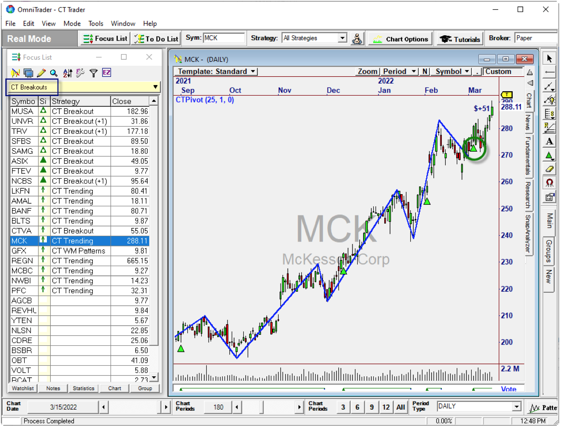Open the properties icon below the magnet
The width and height of the screenshot is (561, 428).
(549, 197)
